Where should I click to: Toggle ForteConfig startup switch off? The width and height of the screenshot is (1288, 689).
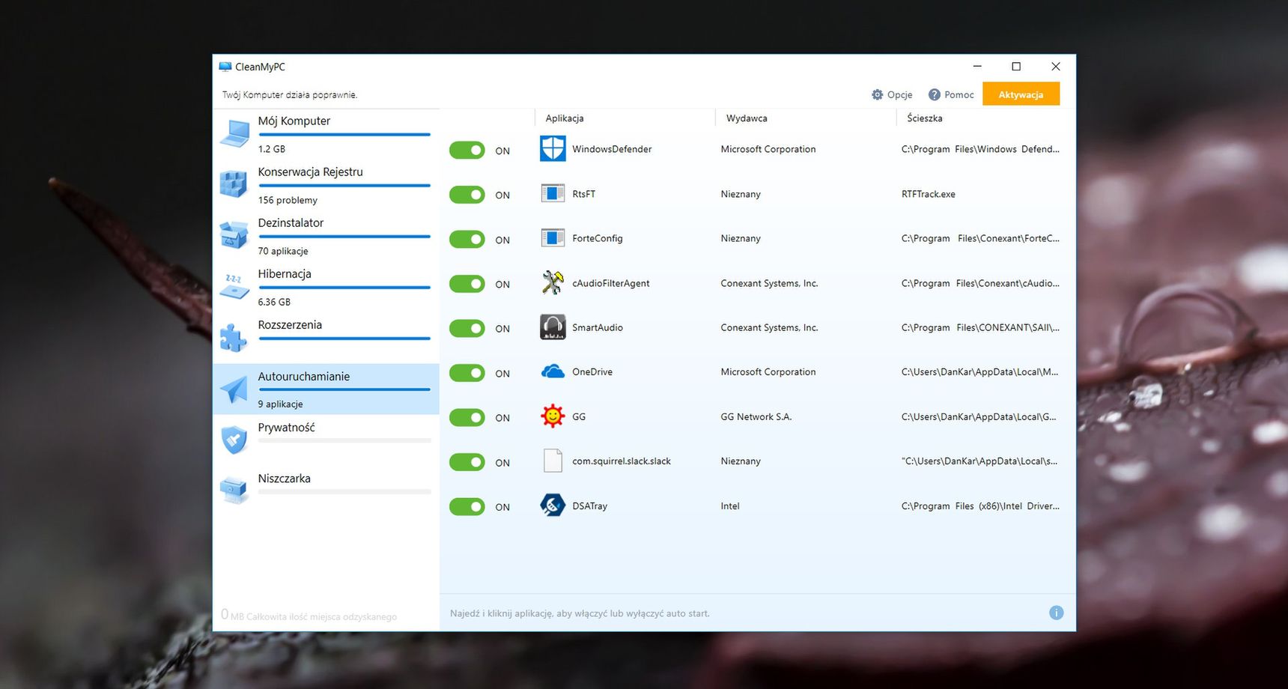click(x=467, y=240)
